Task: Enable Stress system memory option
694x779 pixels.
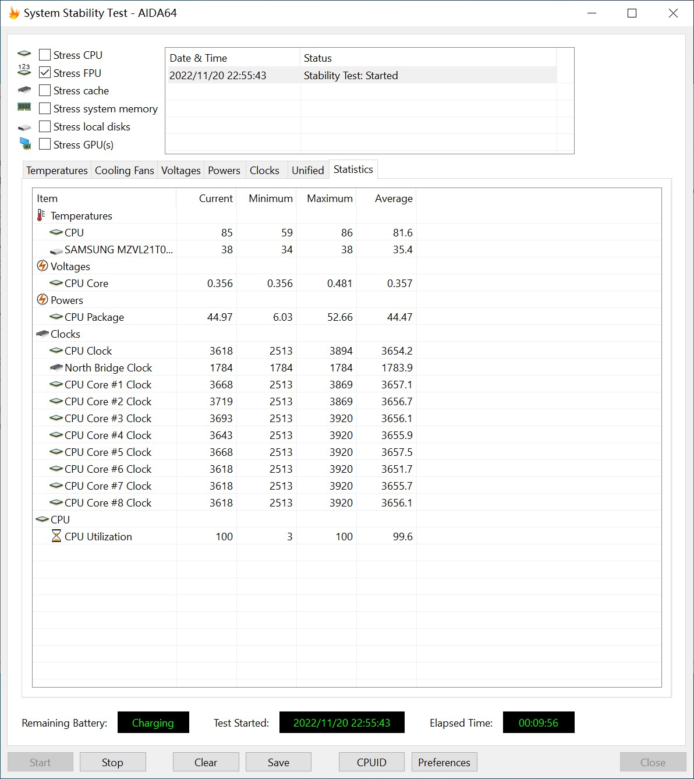Action: tap(45, 108)
